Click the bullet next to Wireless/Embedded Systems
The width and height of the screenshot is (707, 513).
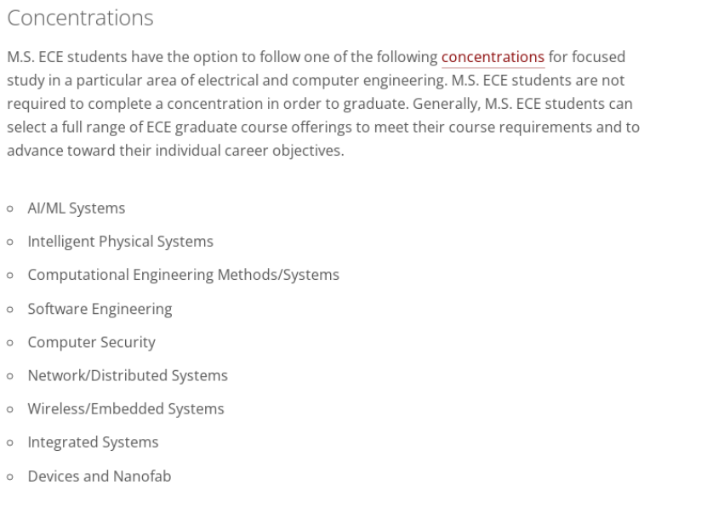point(9,410)
